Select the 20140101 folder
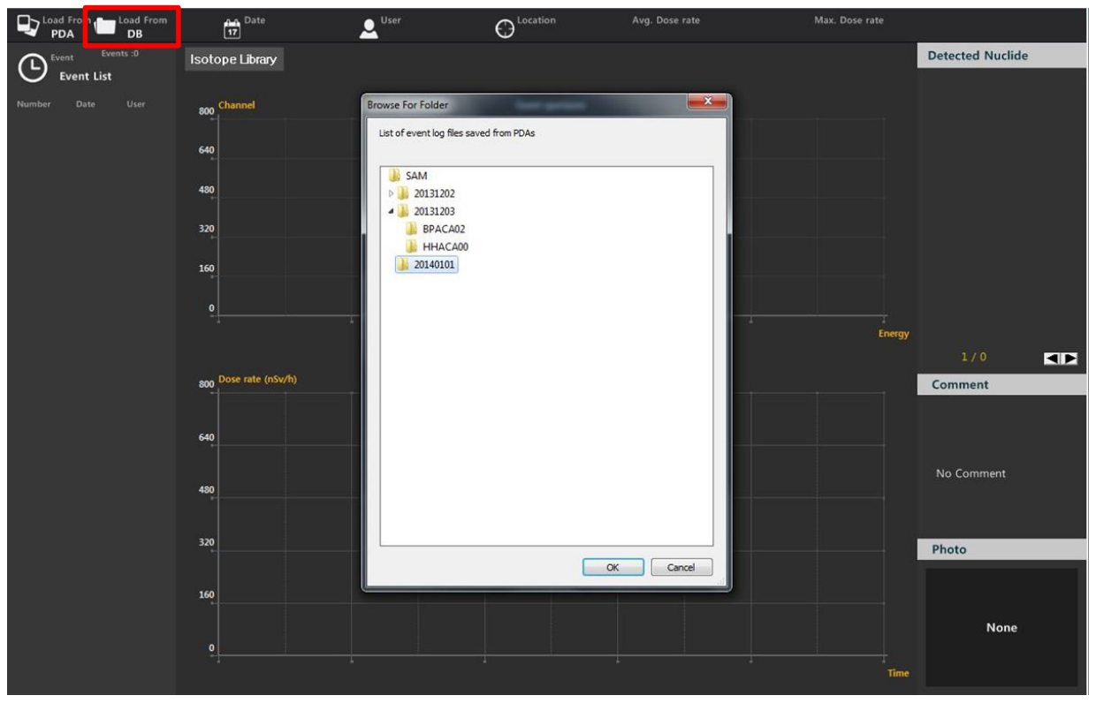 (x=427, y=264)
